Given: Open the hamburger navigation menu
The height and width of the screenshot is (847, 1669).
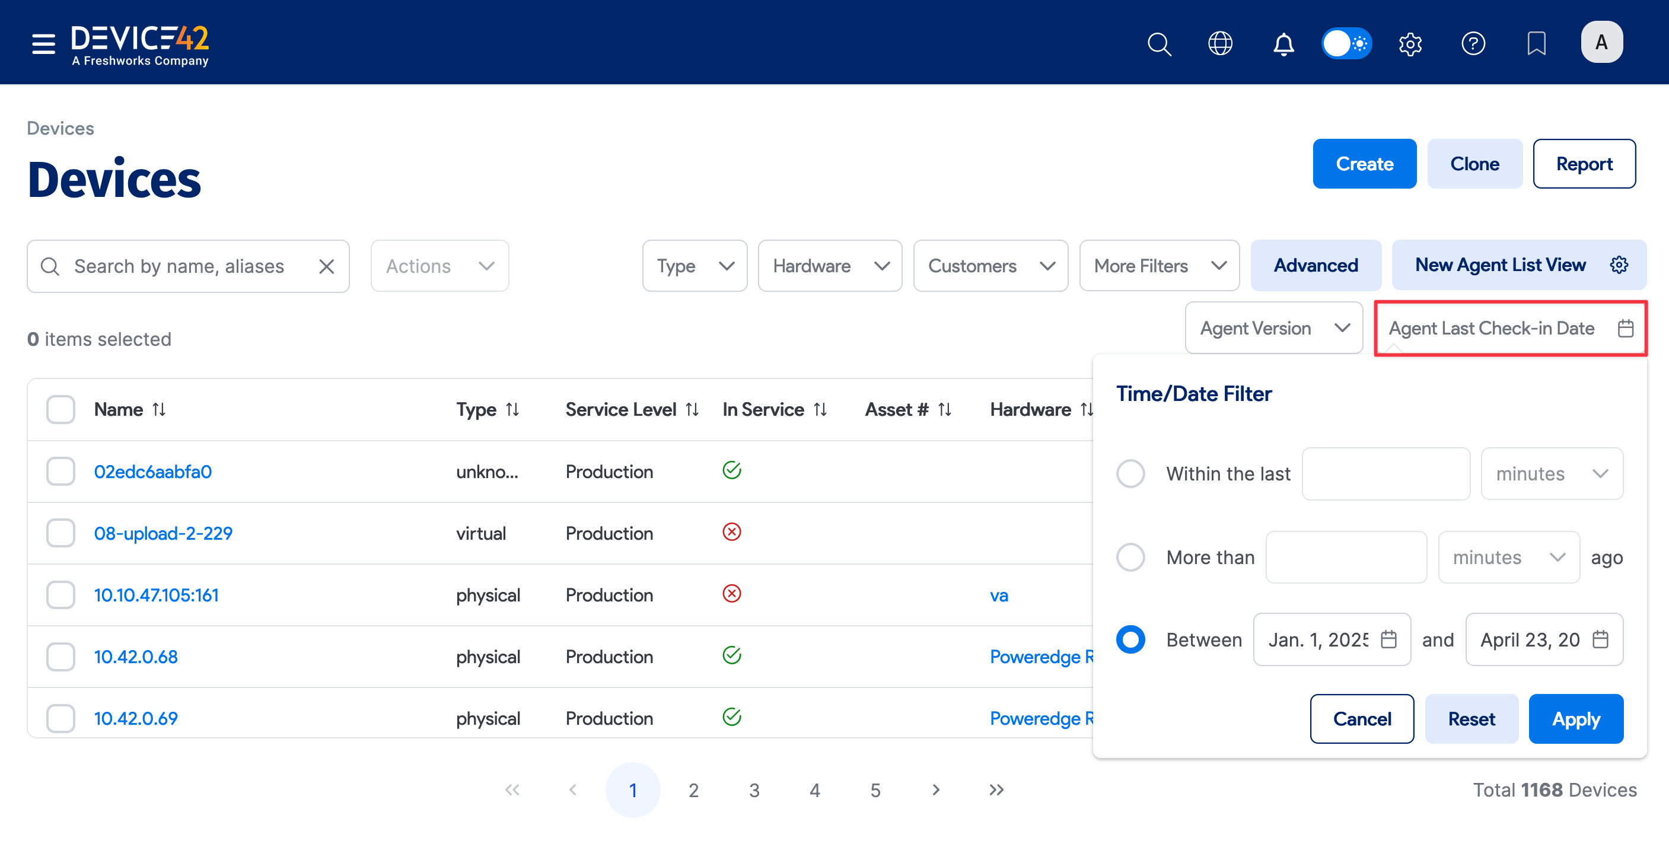Looking at the screenshot, I should (x=43, y=43).
